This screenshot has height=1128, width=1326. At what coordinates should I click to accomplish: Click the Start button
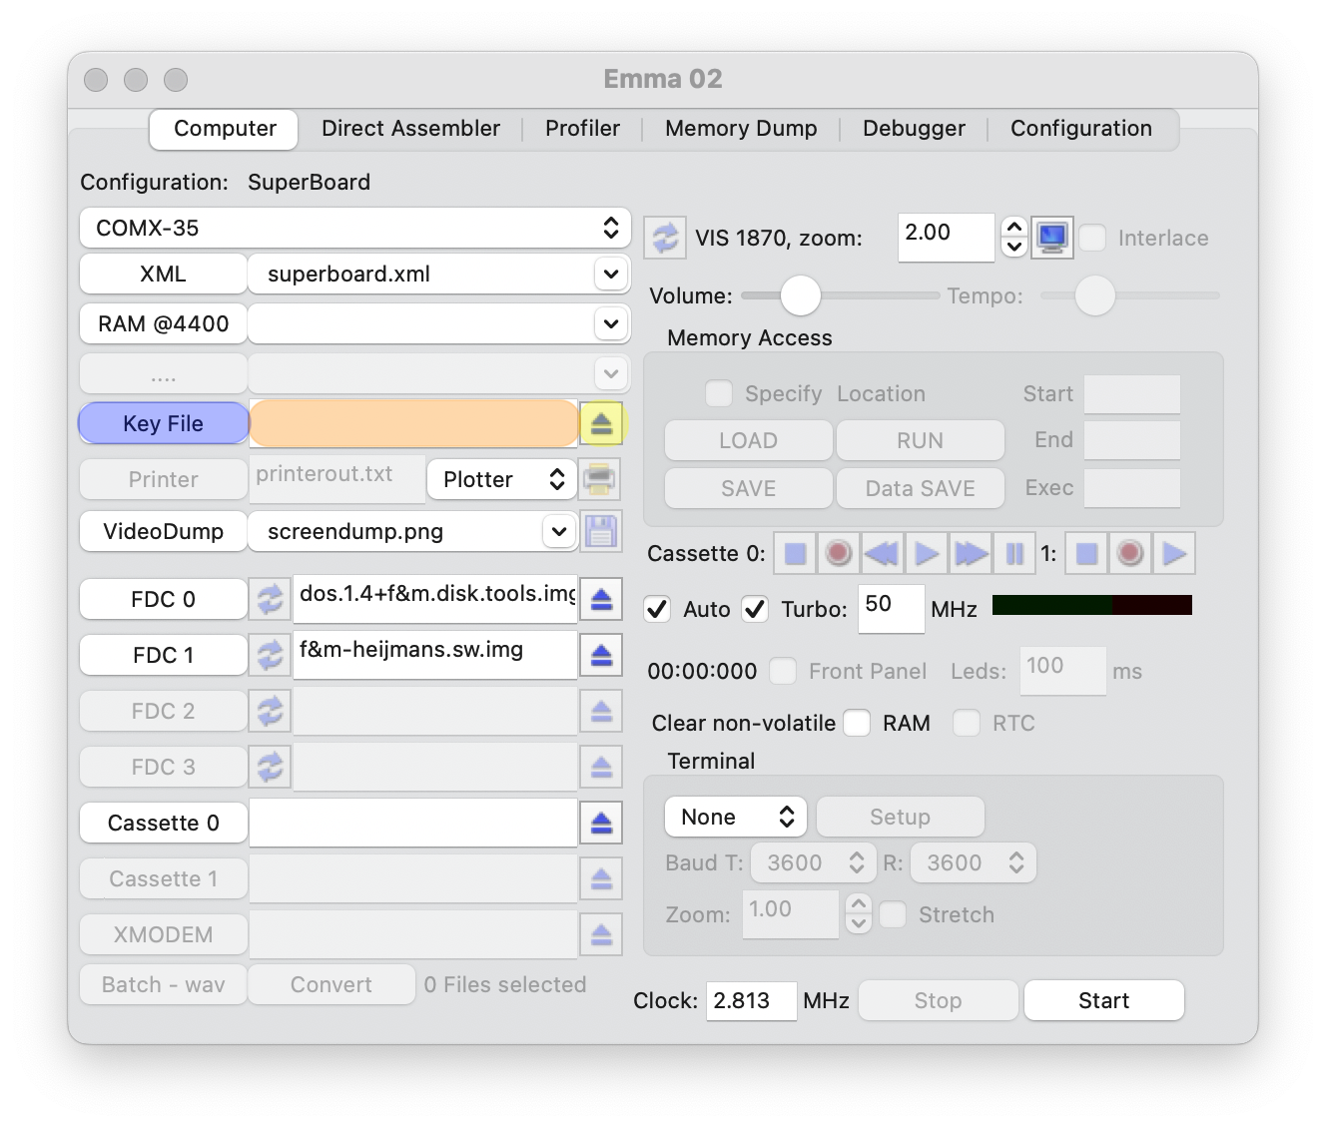[1104, 1000]
